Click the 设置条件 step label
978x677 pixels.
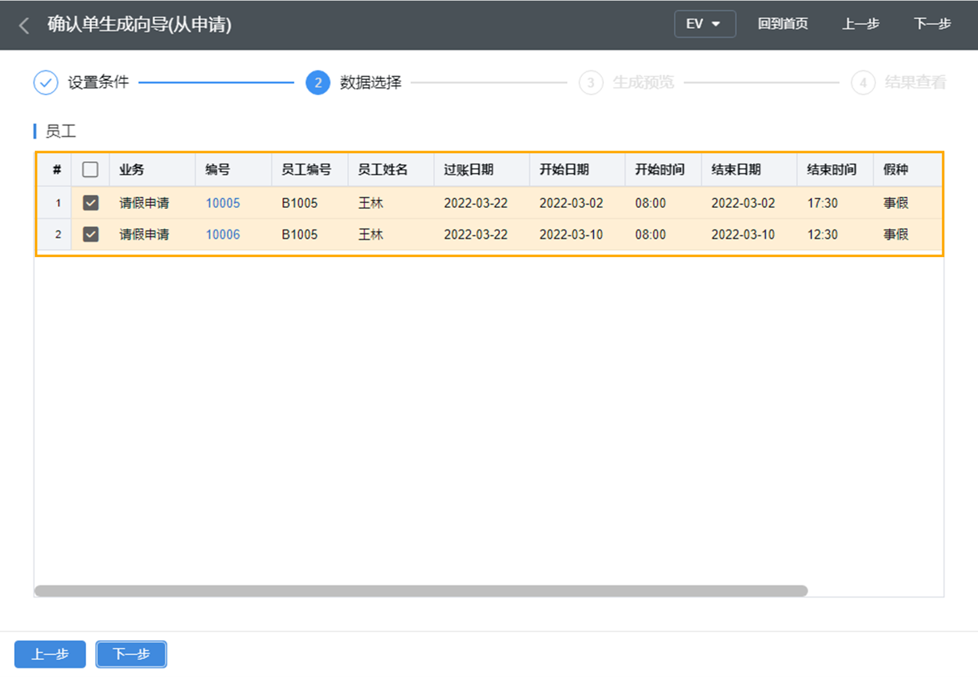pyautogui.click(x=98, y=82)
